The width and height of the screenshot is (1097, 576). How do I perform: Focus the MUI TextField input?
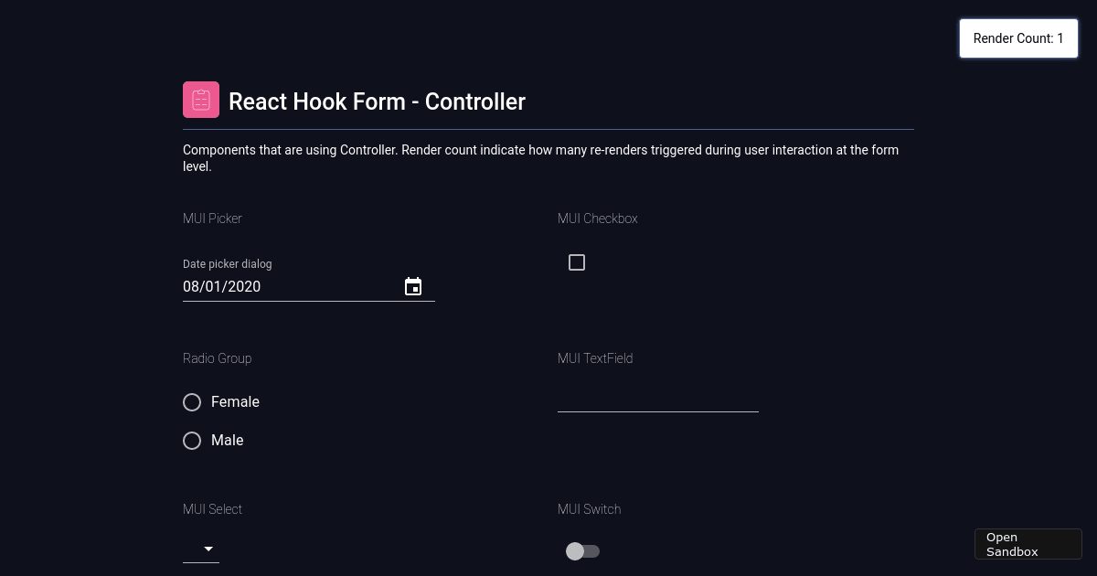(658, 398)
